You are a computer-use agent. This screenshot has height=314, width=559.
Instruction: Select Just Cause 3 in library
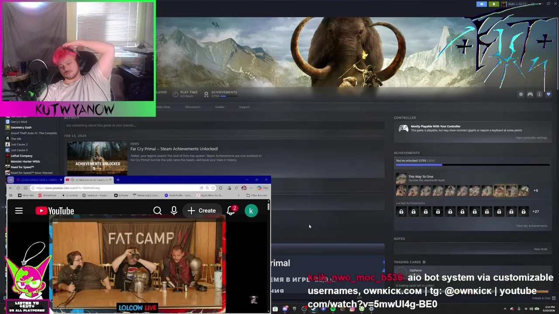point(19,150)
